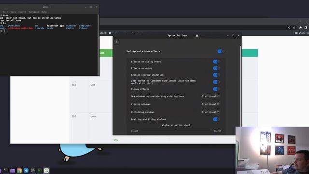
Task: Toggle browser side panel icon
Action: (x=306, y=28)
